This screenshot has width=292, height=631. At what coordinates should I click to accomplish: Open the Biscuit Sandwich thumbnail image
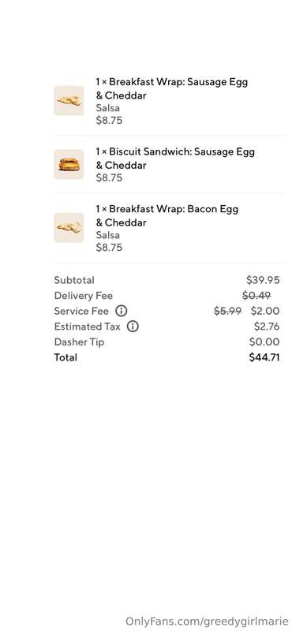coord(69,164)
